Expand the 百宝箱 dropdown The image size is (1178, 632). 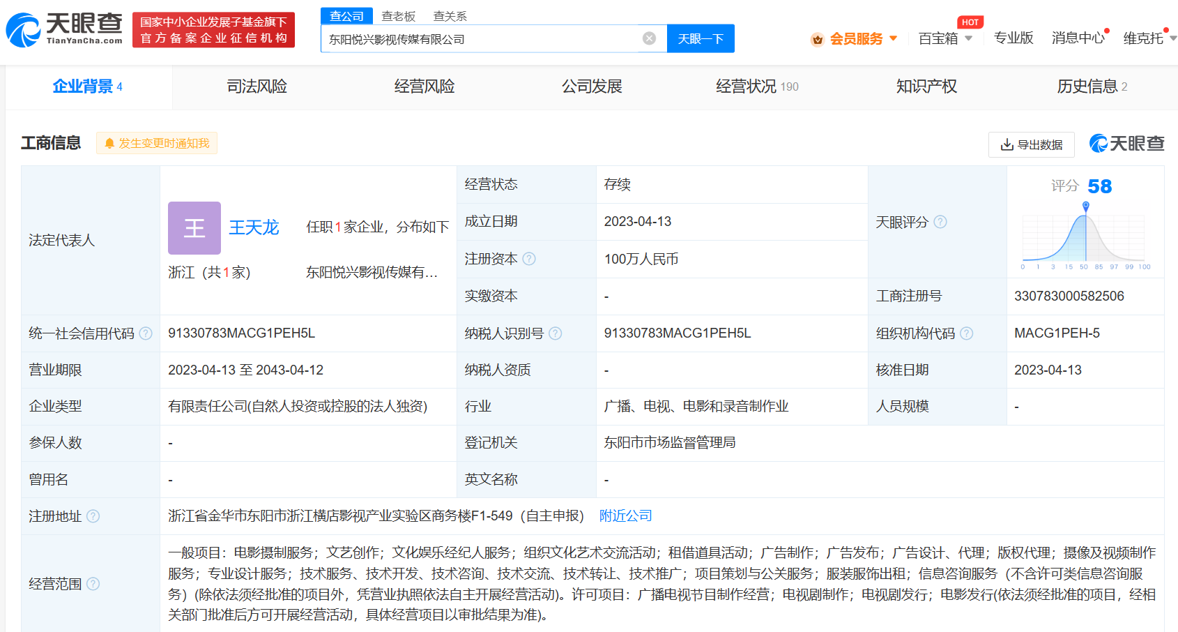968,38
